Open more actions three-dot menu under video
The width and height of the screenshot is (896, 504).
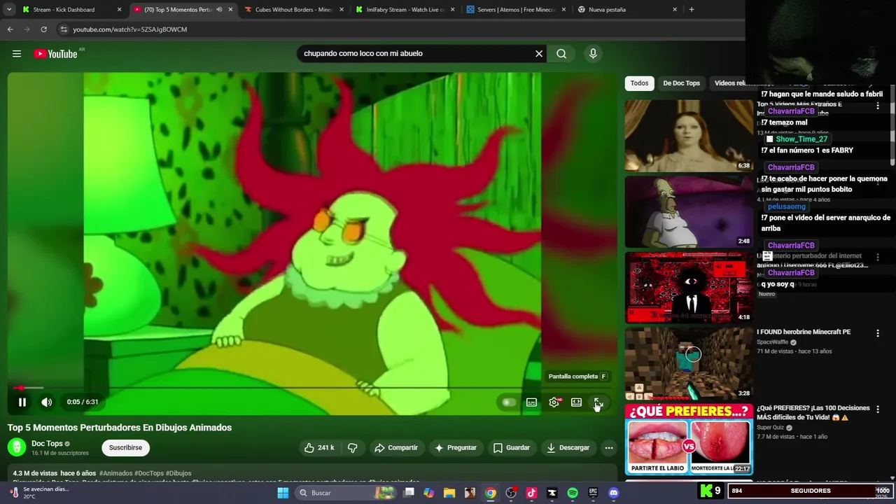[x=609, y=447]
